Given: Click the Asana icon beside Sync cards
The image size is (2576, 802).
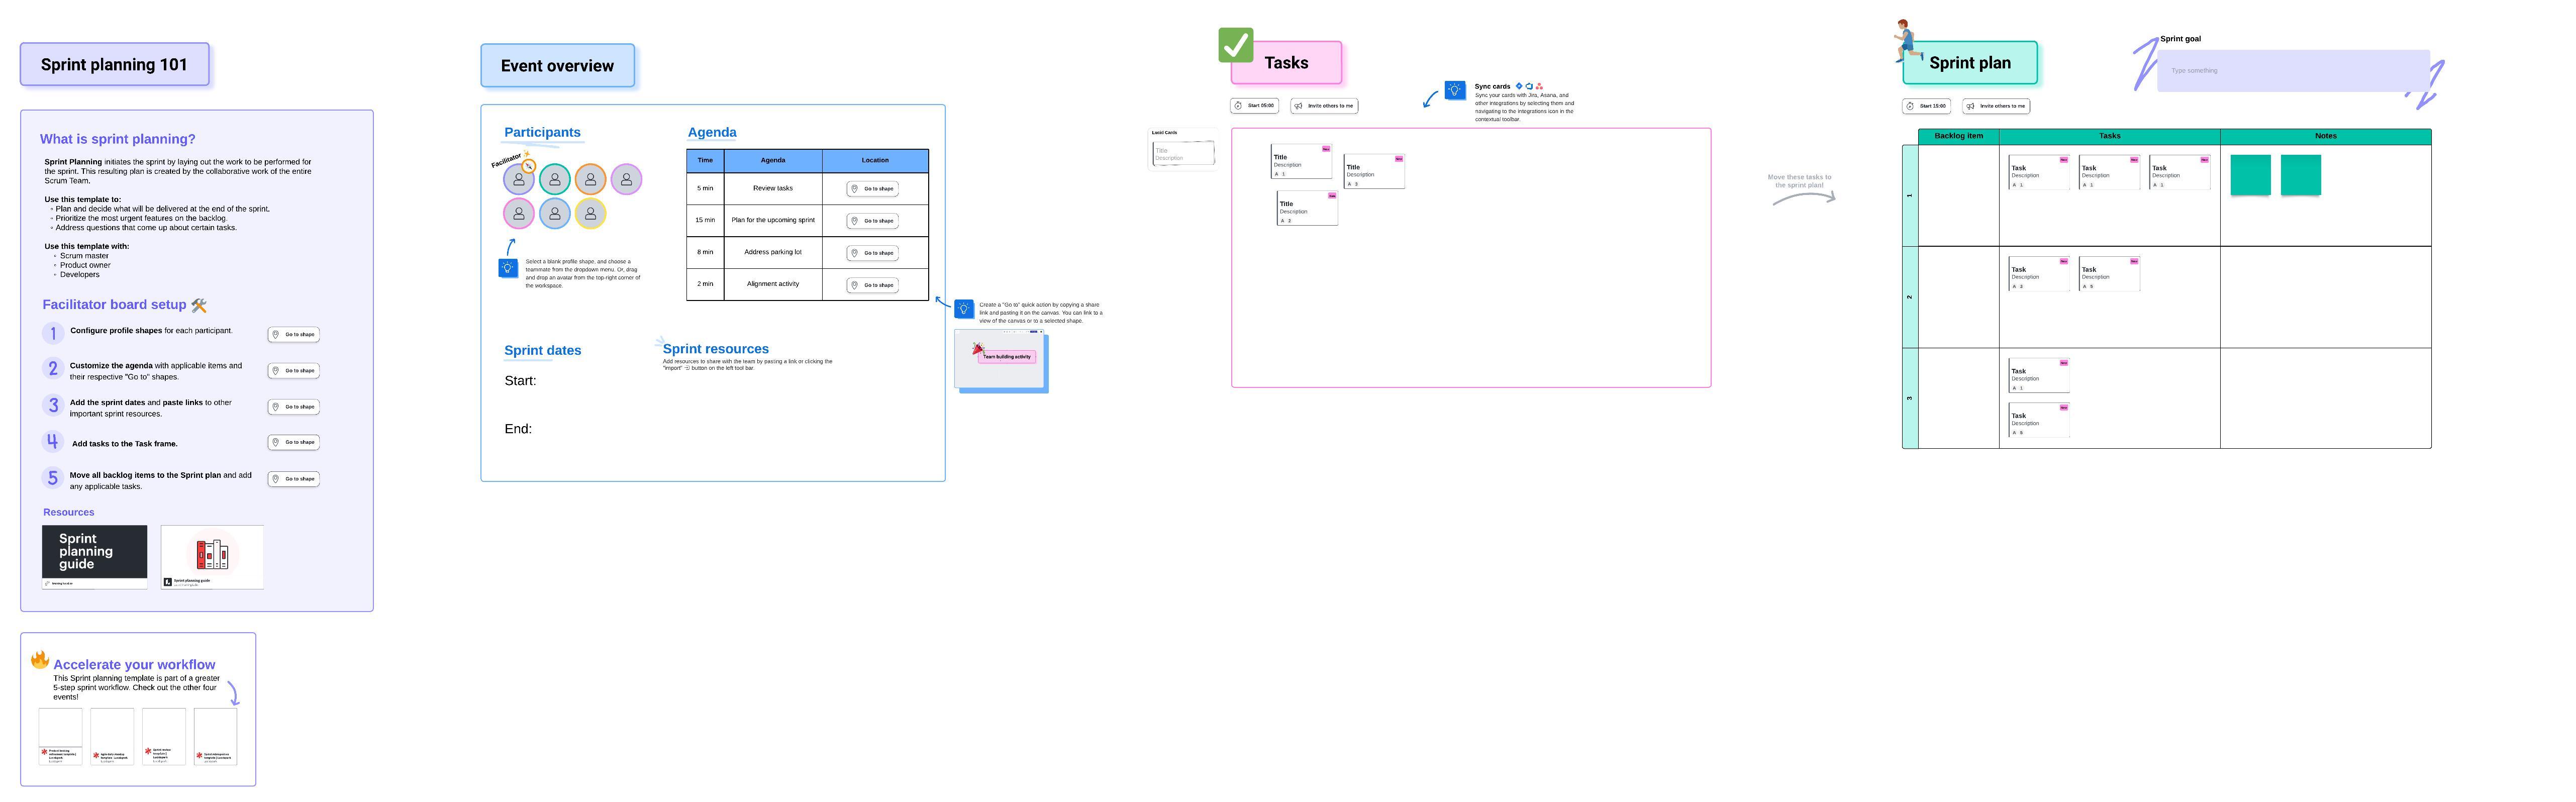Looking at the screenshot, I should (x=1539, y=86).
